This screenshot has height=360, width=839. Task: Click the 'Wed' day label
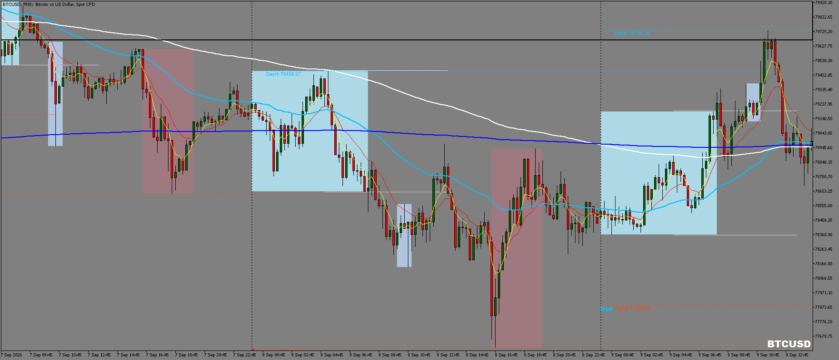pos(606,309)
